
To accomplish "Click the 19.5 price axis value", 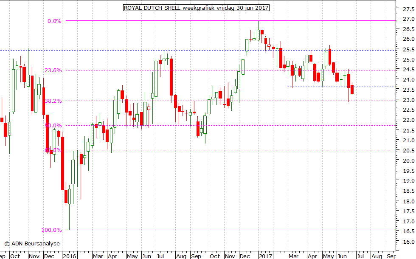I will [408, 171].
